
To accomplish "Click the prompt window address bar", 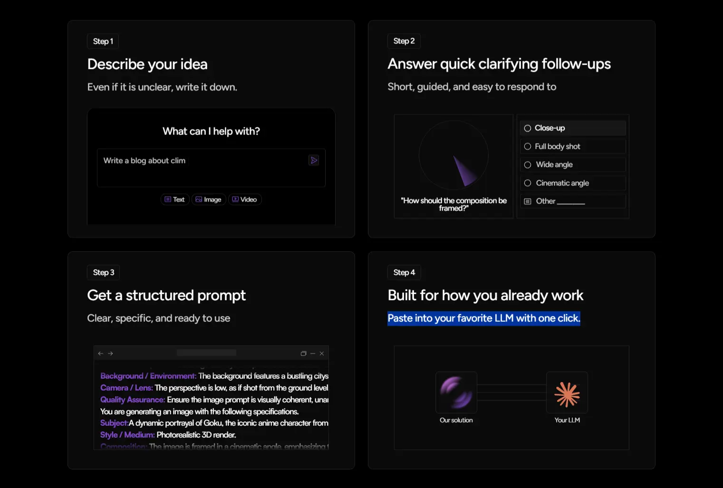I will point(206,353).
